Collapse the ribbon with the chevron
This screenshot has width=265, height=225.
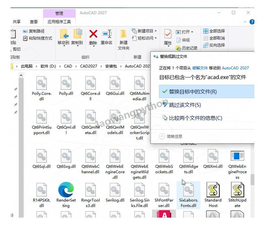tap(245, 22)
